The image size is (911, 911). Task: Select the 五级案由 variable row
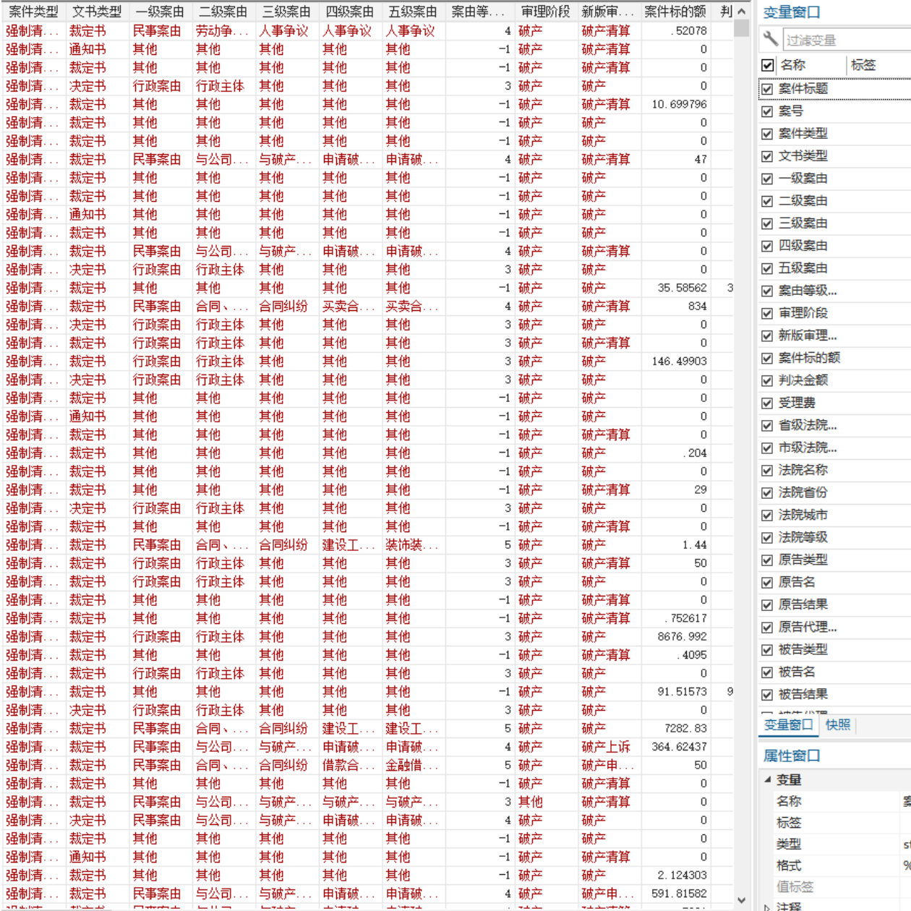835,268
